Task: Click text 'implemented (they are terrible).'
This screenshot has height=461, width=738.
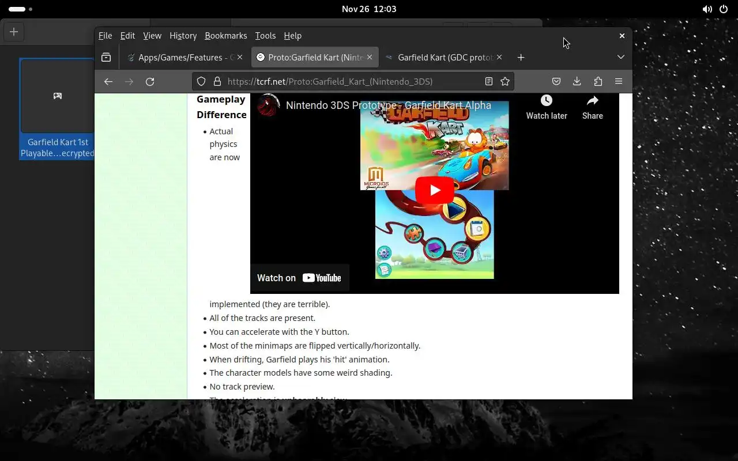Action: (x=270, y=304)
